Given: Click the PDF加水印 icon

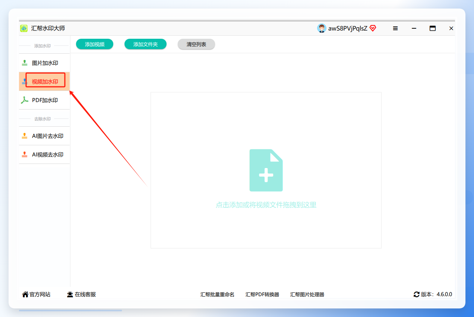Looking at the screenshot, I should click(x=25, y=100).
